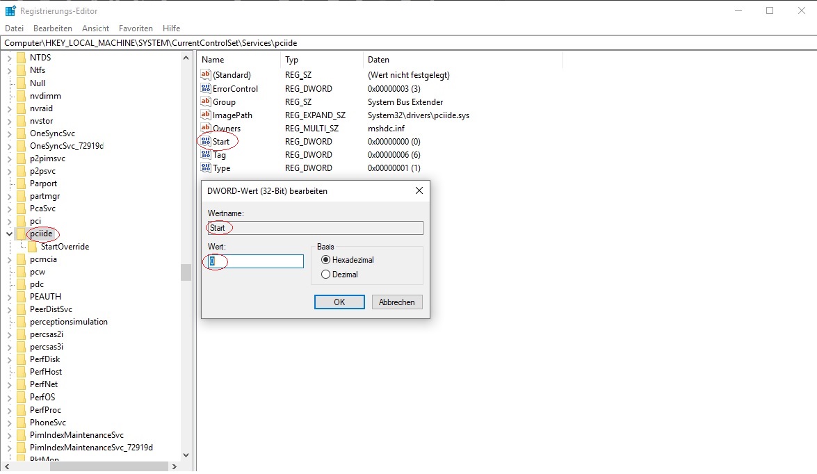The height and width of the screenshot is (474, 817).
Task: Select the PerfHost tree entry
Action: tap(46, 371)
